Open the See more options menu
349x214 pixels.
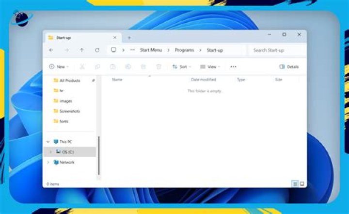pos(233,66)
